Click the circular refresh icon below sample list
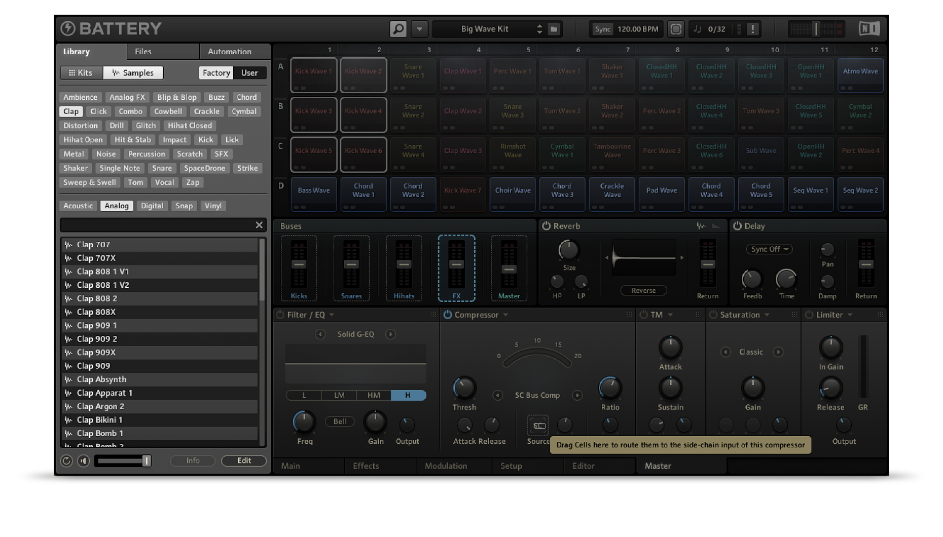Image resolution: width=943 pixels, height=537 pixels. click(x=66, y=461)
